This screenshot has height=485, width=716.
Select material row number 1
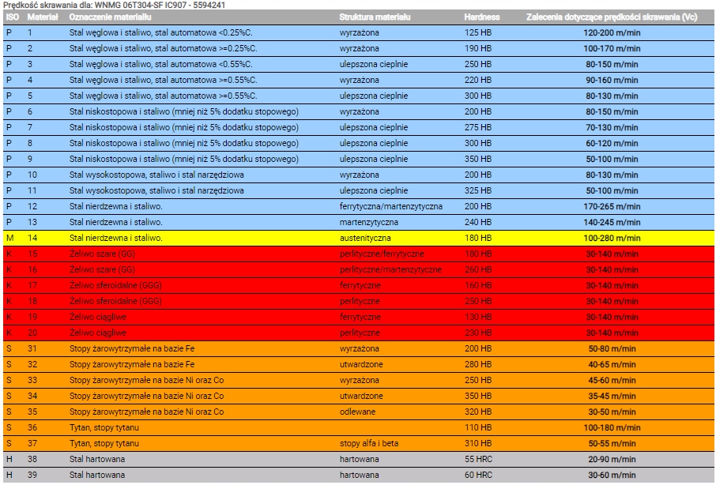coord(359,33)
